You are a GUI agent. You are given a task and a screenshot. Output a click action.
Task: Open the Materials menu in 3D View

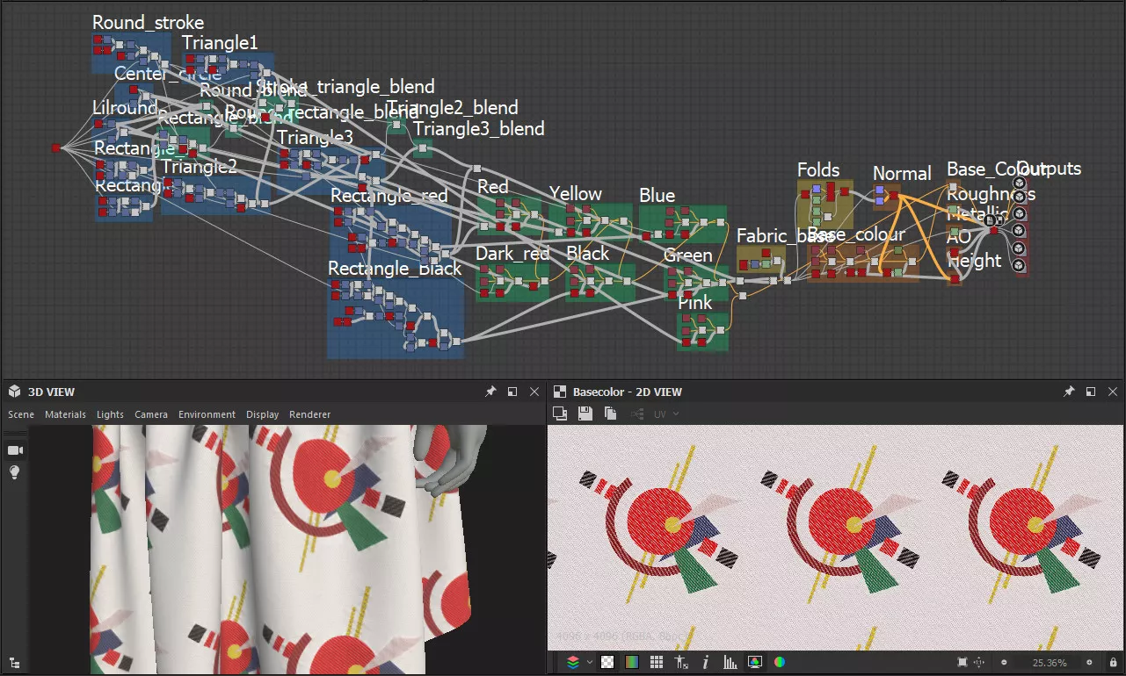[x=65, y=414]
